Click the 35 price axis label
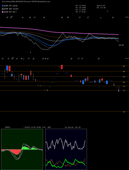Screen dimensions: 129x170 124,112
